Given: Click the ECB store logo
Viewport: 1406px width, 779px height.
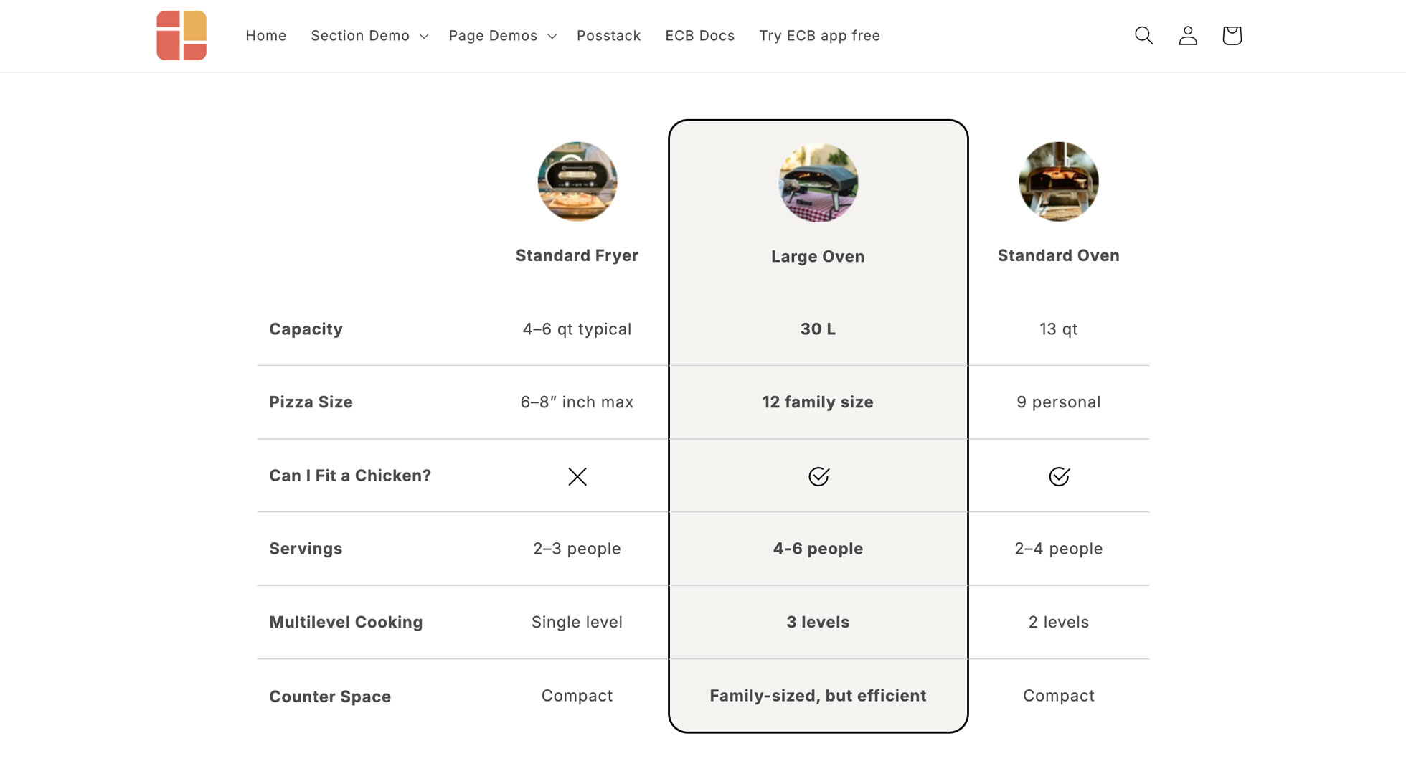Looking at the screenshot, I should (x=181, y=35).
